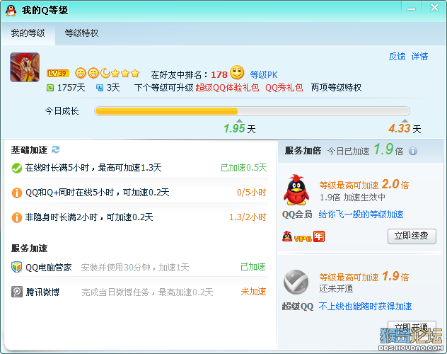The width and height of the screenshot is (447, 354).
Task: Open the 反馈 feedback link
Action: point(397,57)
